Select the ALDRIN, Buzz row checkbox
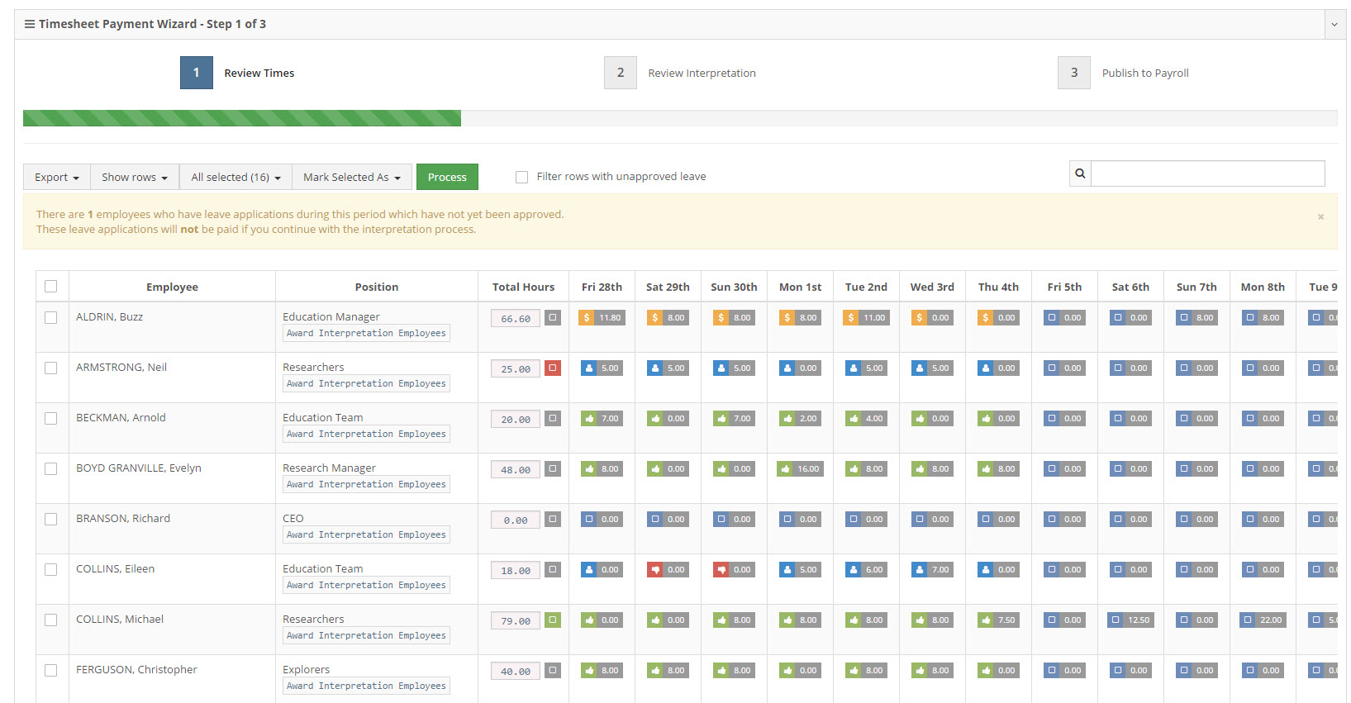The width and height of the screenshot is (1351, 703). pos(51,317)
